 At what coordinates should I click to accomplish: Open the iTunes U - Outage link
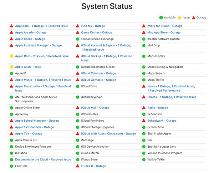coord(93,166)
